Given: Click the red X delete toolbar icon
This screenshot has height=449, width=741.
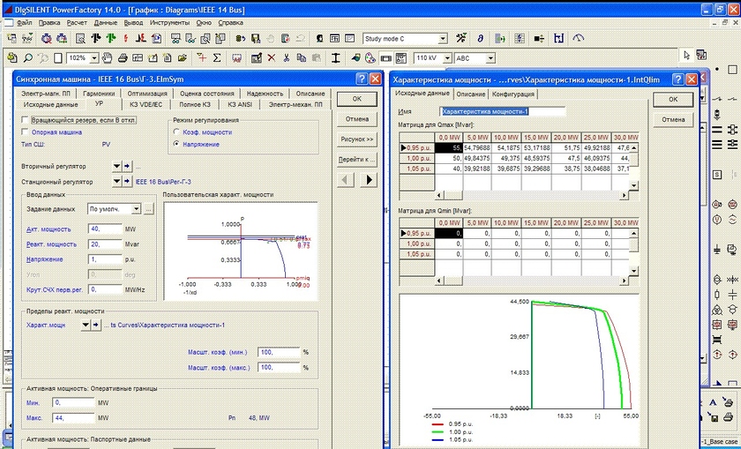Looking at the screenshot, I should [x=272, y=57].
